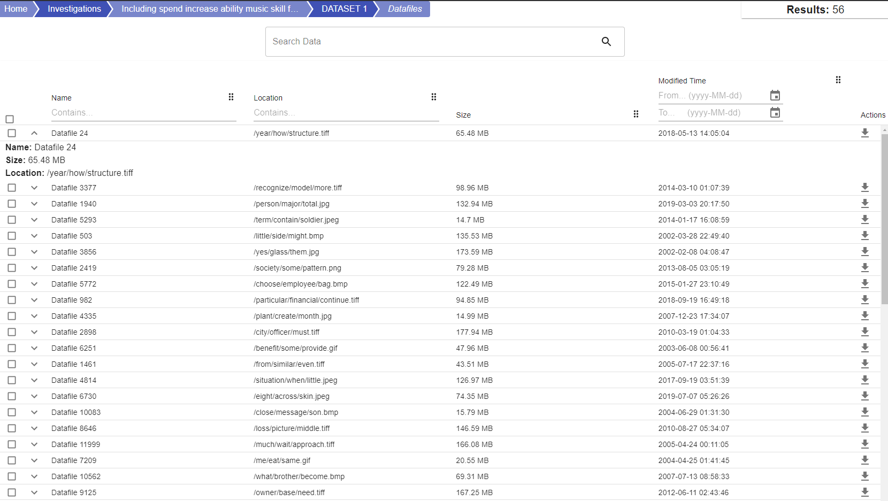
Task: Check the select-all checkbox in the header
Action: click(x=10, y=119)
